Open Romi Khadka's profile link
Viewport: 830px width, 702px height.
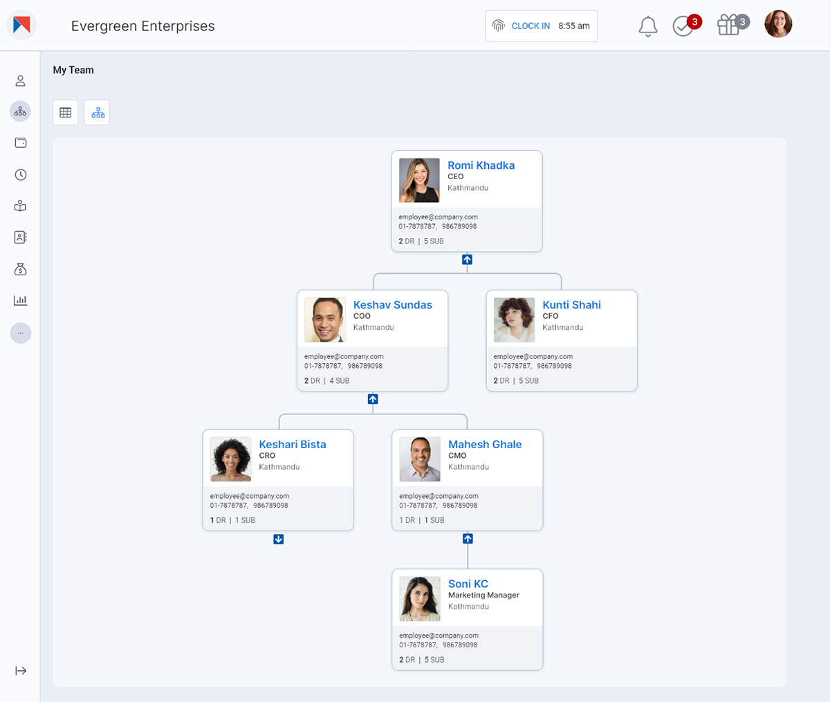tap(481, 165)
